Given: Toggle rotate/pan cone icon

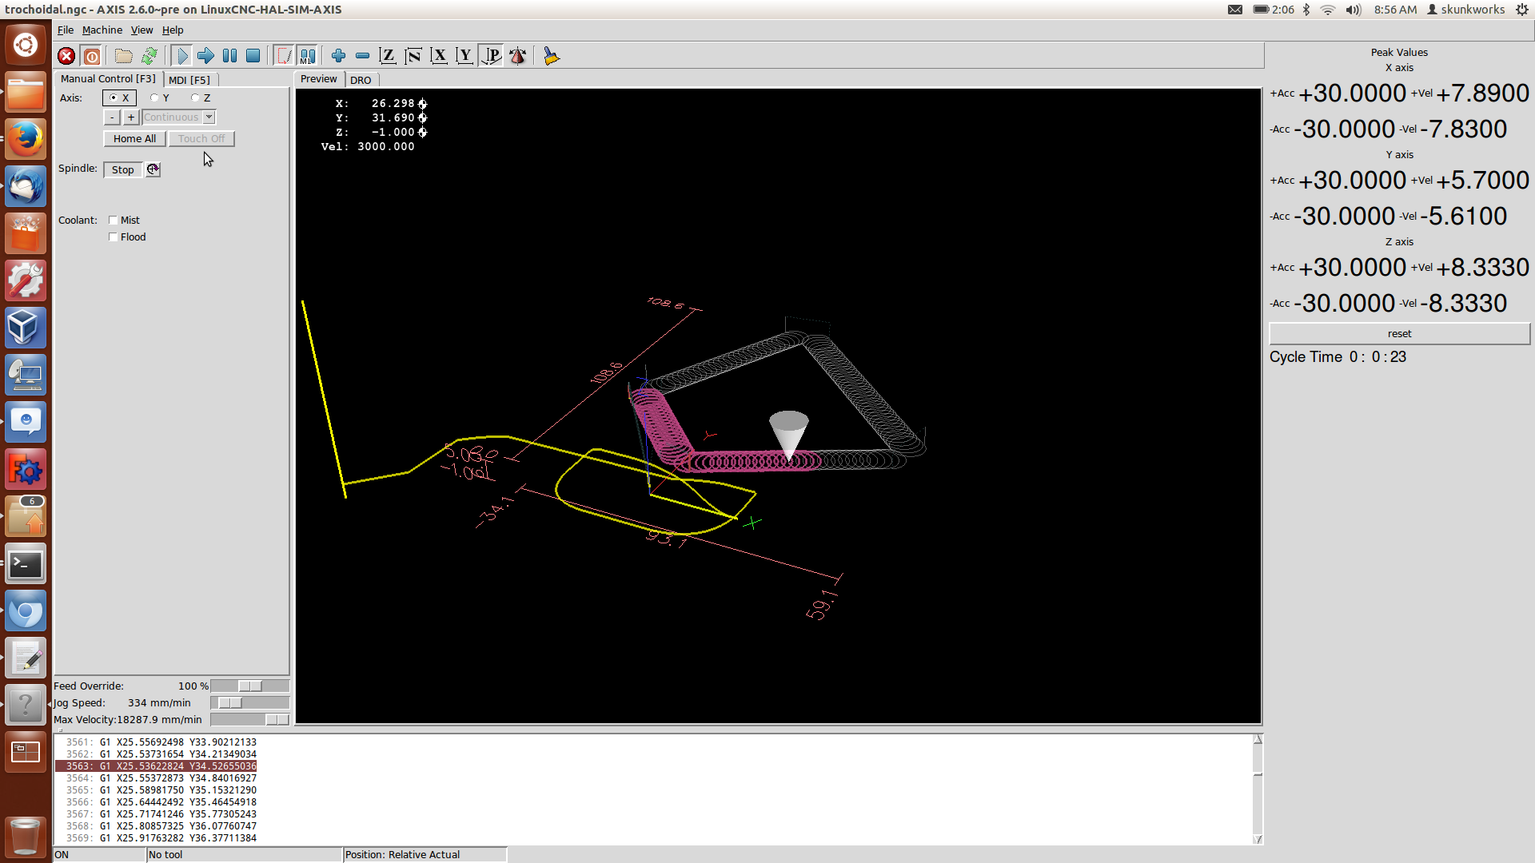Looking at the screenshot, I should click(517, 56).
